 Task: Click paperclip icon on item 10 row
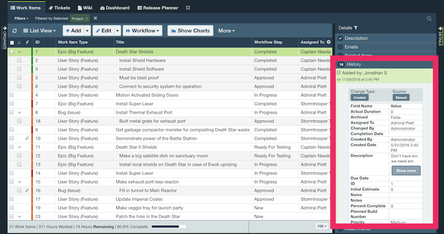(x=27, y=139)
